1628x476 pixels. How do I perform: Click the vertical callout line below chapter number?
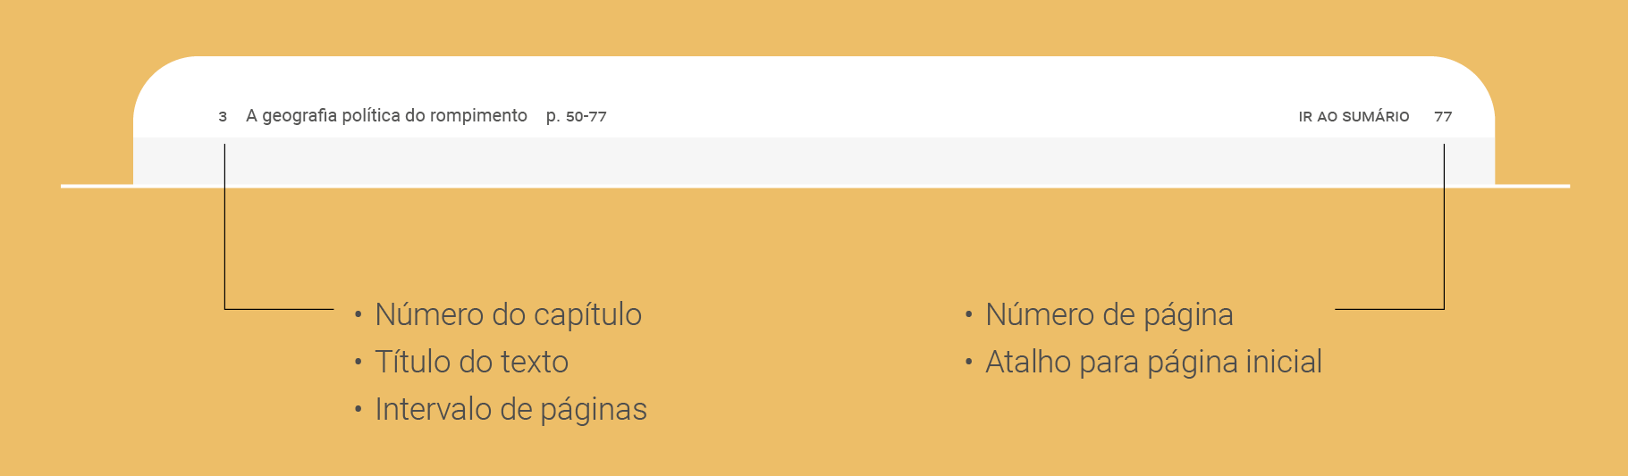pos(224,232)
